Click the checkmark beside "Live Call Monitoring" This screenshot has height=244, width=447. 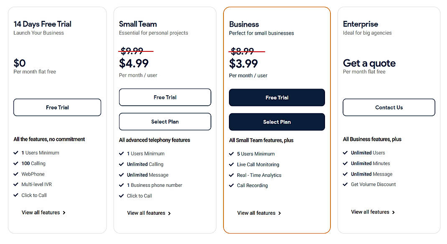[232, 164]
